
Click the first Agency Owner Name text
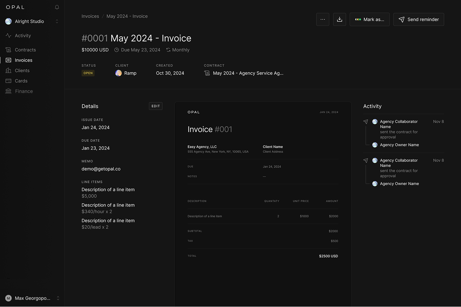[x=400, y=145]
